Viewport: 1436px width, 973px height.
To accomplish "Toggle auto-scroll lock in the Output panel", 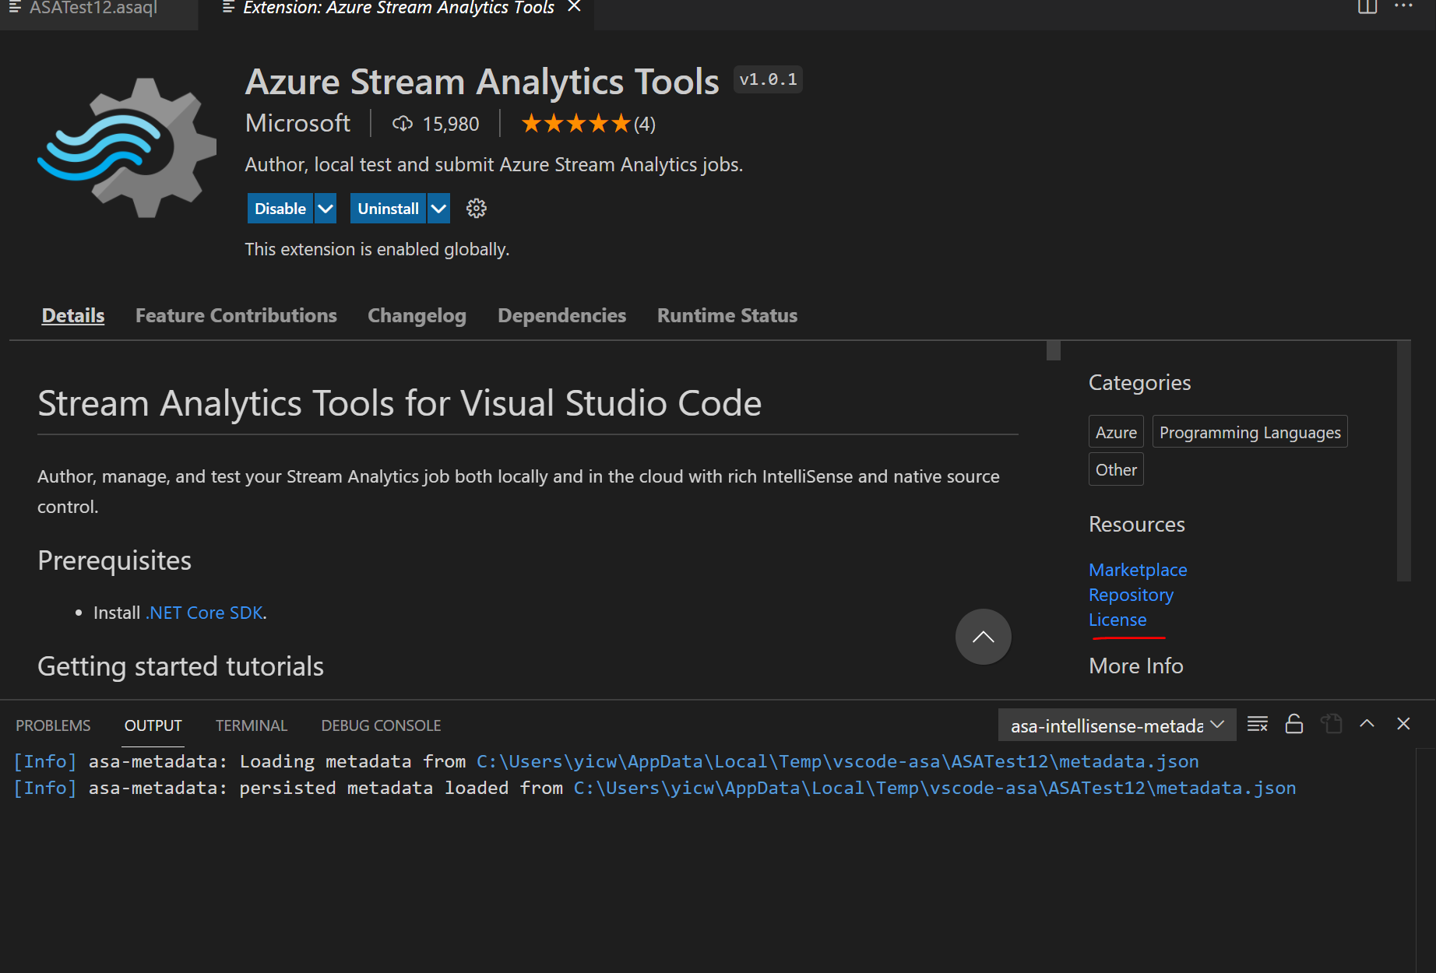I will pos(1294,724).
